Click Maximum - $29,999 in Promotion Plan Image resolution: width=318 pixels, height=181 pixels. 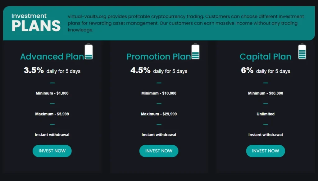(x=159, y=114)
